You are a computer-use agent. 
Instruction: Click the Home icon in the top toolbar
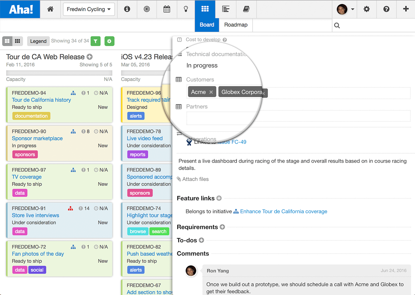pos(50,9)
